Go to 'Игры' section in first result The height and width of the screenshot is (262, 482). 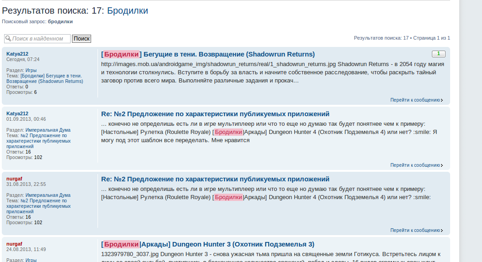point(31,70)
